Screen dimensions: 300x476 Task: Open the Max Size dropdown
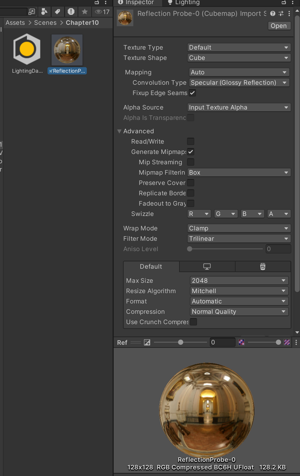coord(239,281)
